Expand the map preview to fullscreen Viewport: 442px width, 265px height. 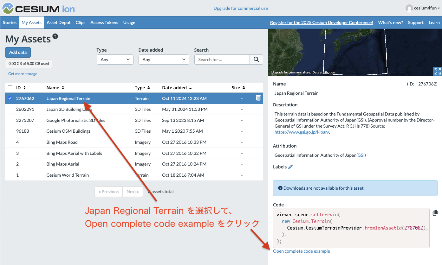coord(437,71)
